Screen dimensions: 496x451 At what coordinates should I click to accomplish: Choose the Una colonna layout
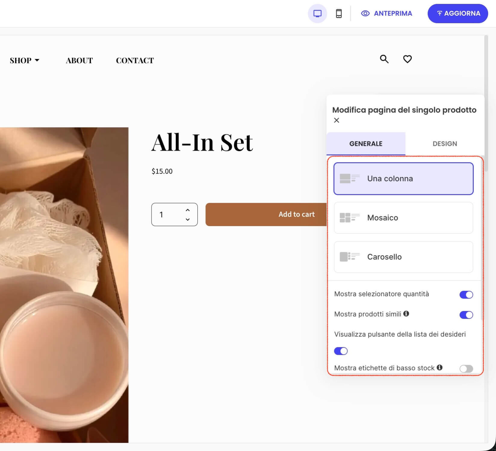point(403,179)
